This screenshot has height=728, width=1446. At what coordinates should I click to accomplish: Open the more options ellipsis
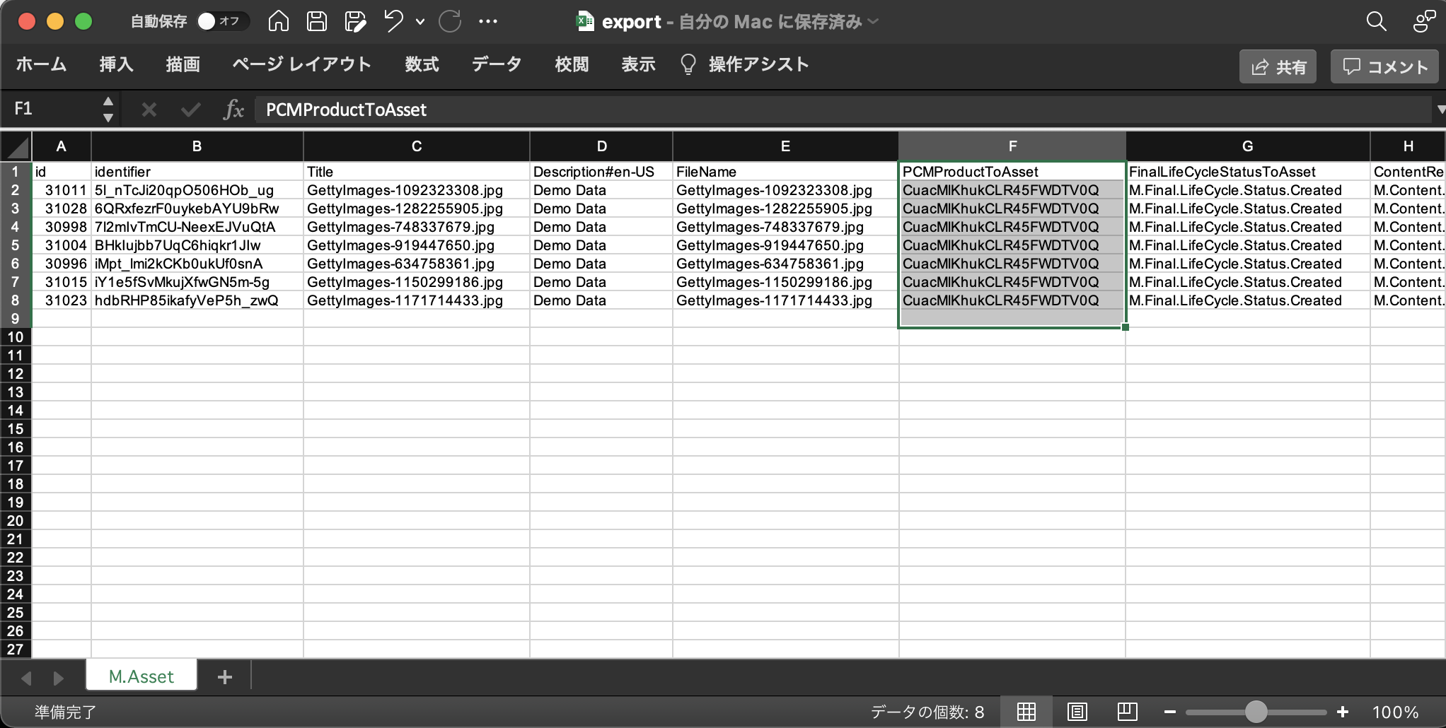(x=488, y=21)
